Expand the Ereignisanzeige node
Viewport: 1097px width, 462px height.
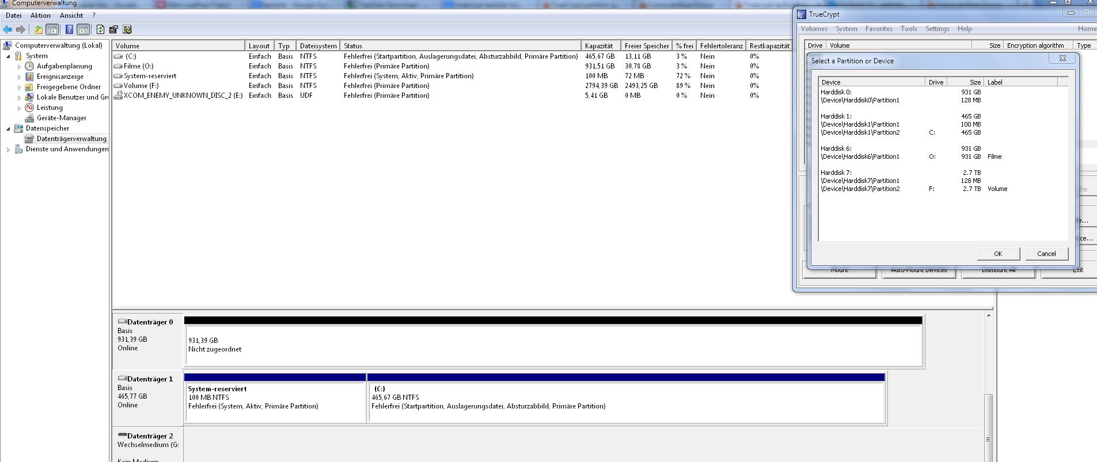tap(19, 77)
